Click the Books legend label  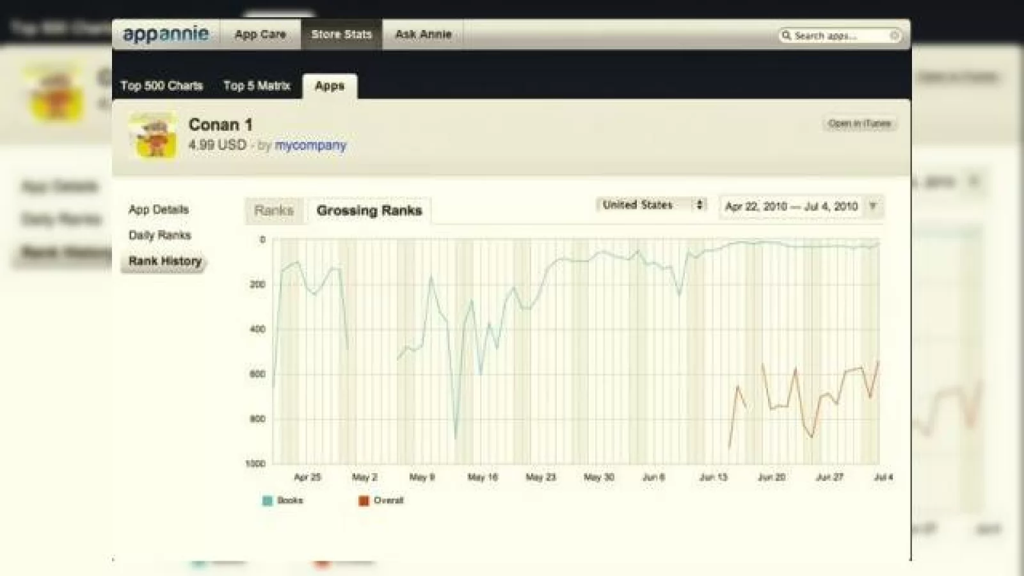click(290, 500)
